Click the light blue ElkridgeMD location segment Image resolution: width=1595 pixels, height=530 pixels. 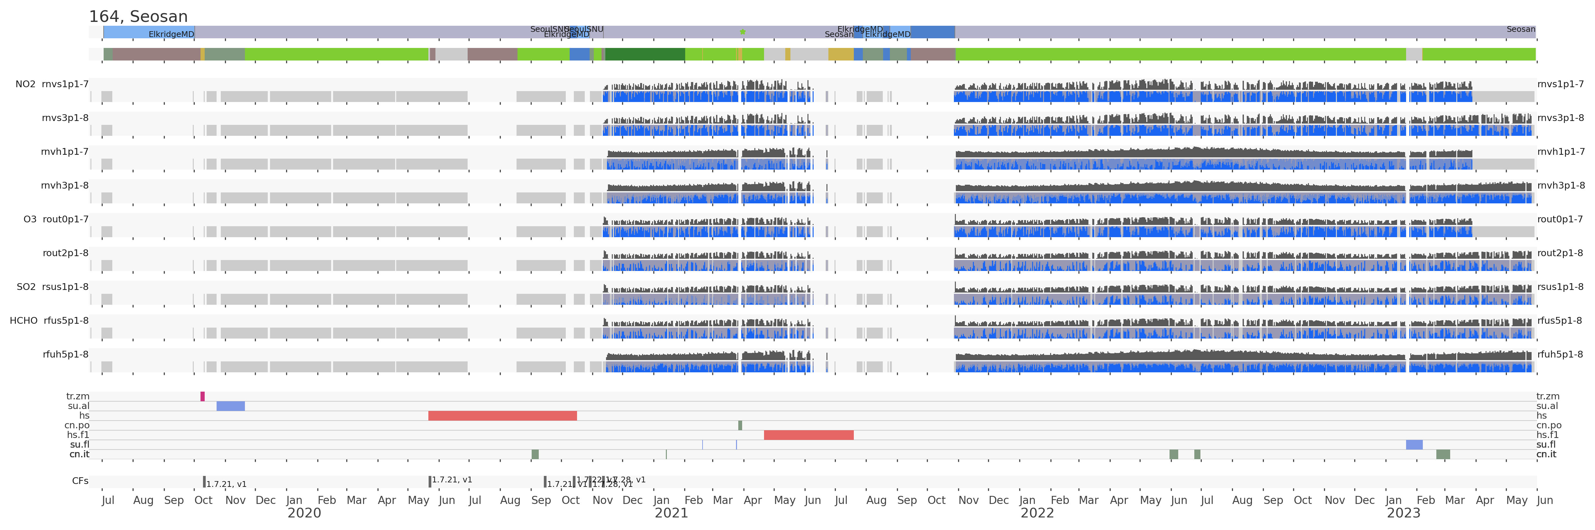tap(149, 32)
